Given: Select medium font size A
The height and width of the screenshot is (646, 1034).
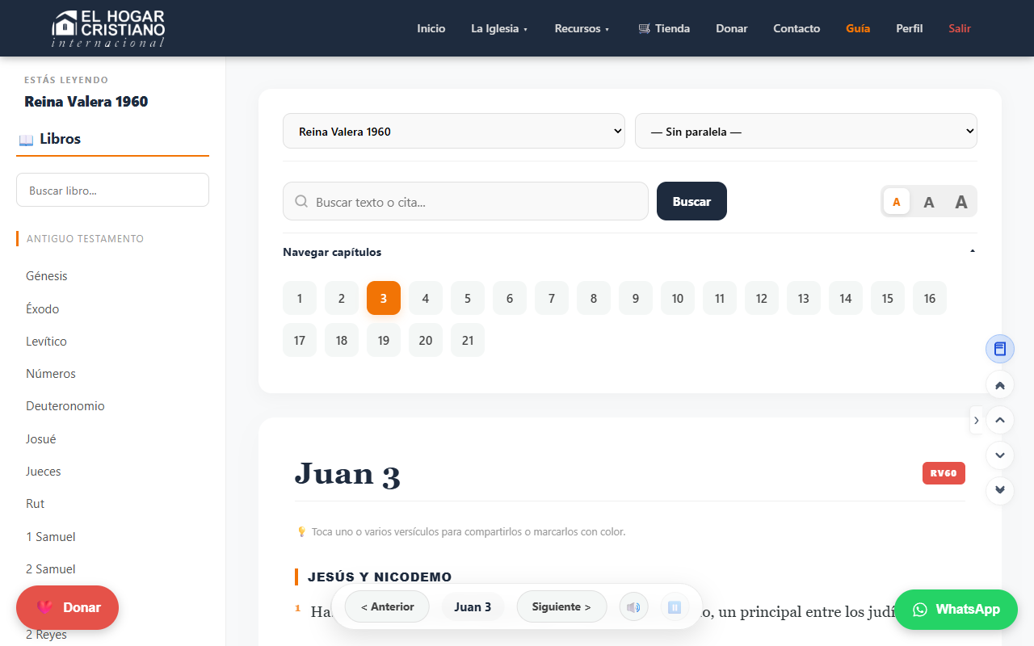Looking at the screenshot, I should (929, 202).
